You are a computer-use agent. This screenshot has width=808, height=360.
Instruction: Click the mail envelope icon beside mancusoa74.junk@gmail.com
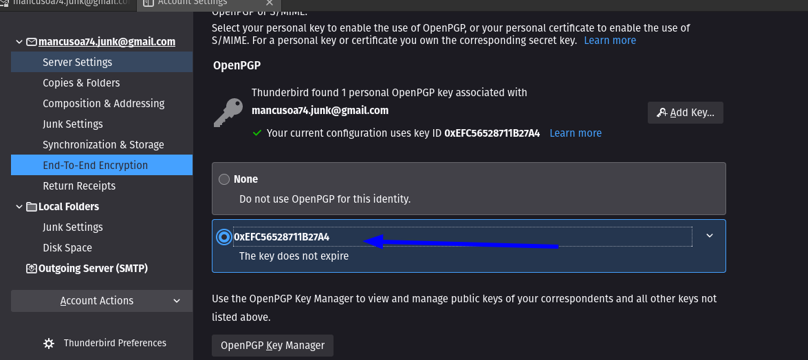pyautogui.click(x=32, y=42)
